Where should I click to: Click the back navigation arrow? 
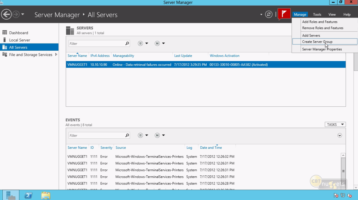(6, 14)
